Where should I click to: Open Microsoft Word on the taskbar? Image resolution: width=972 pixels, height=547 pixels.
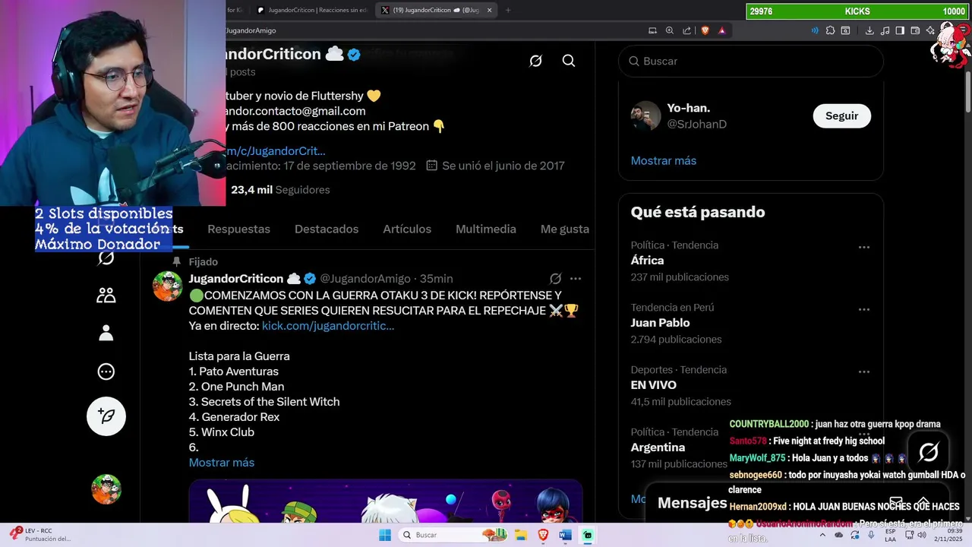tap(565, 535)
